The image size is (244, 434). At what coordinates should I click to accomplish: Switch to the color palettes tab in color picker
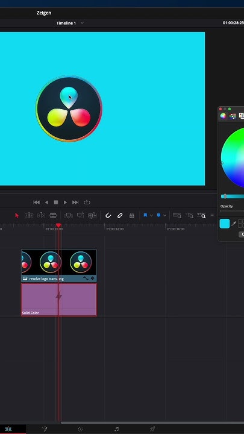[241, 116]
